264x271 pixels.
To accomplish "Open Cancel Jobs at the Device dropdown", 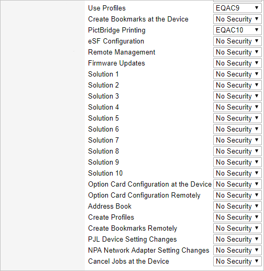I will point(237,261).
